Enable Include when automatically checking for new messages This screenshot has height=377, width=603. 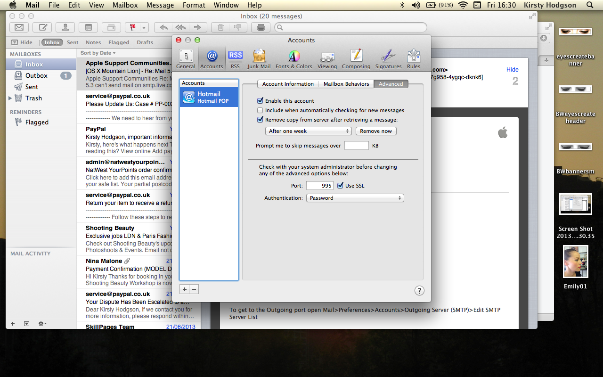tap(260, 110)
